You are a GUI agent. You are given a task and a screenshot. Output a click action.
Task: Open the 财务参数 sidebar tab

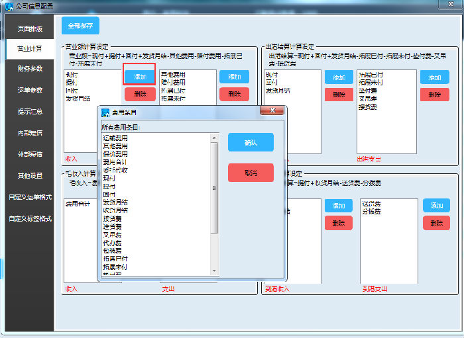coord(30,69)
